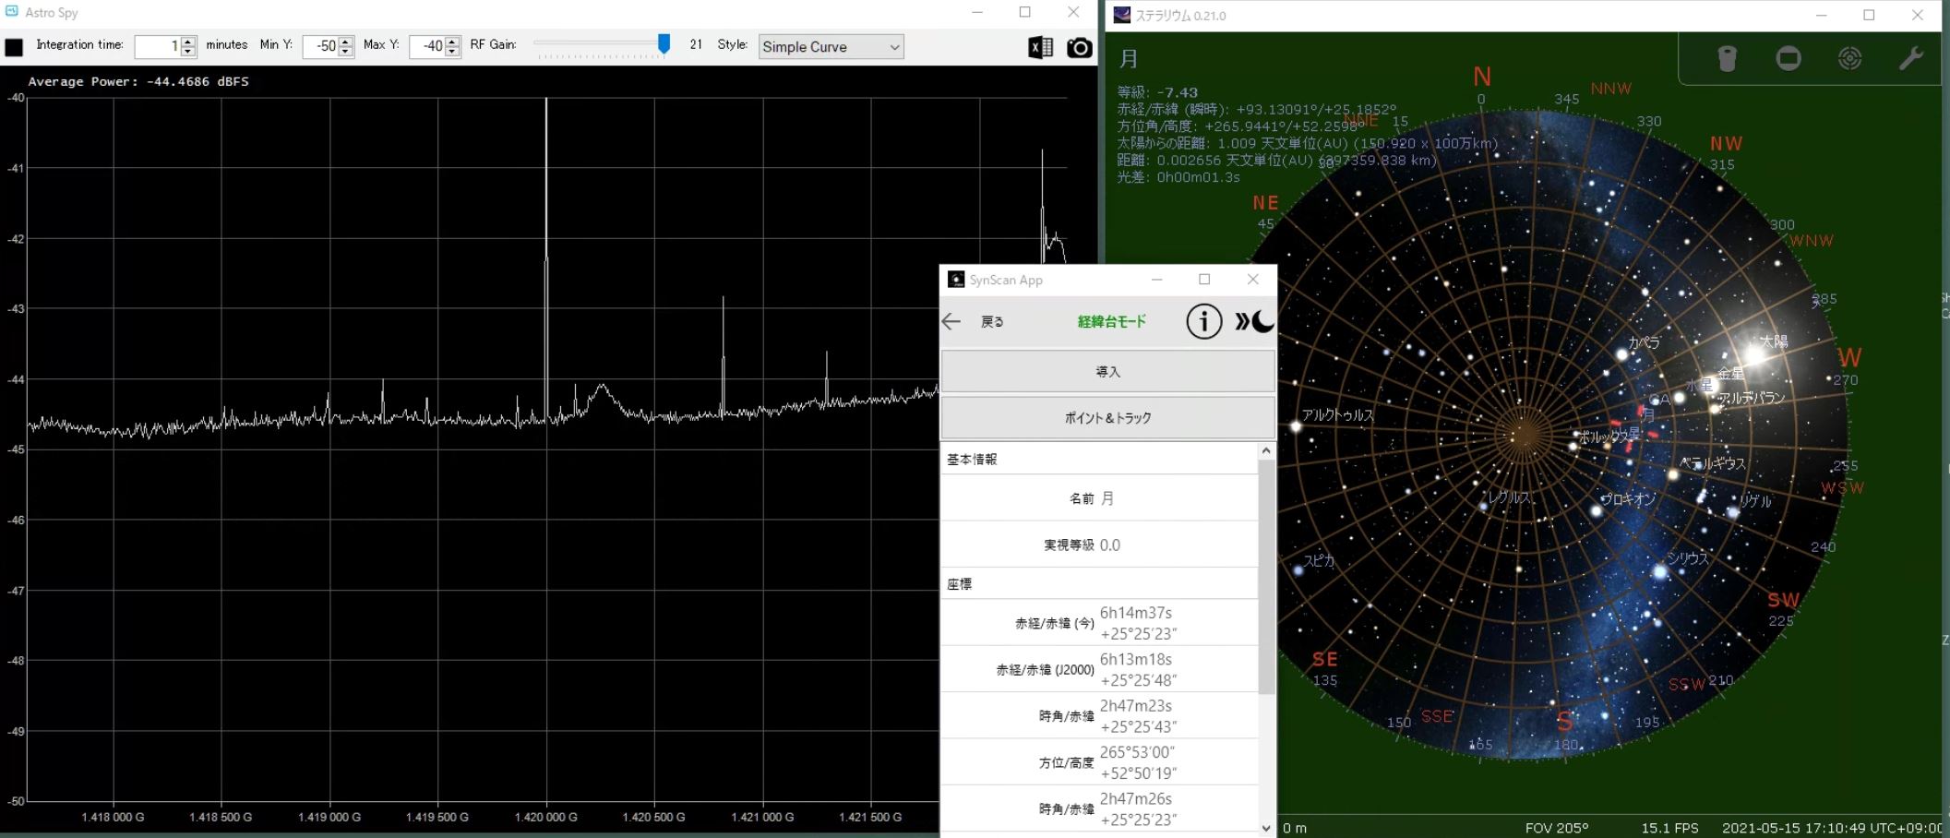This screenshot has width=1950, height=838.
Task: Go back using the SynScan arrow icon
Action: (x=951, y=321)
